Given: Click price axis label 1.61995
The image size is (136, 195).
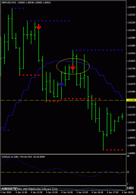Looking at the screenshot, I should tap(131, 46).
